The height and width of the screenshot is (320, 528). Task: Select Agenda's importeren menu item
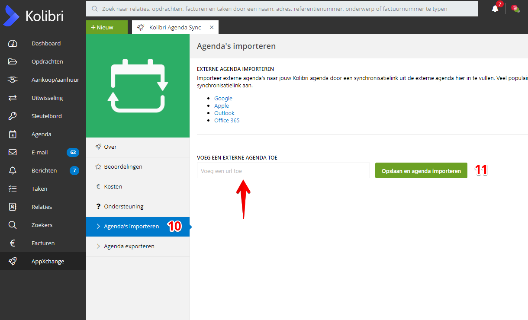[x=138, y=227]
